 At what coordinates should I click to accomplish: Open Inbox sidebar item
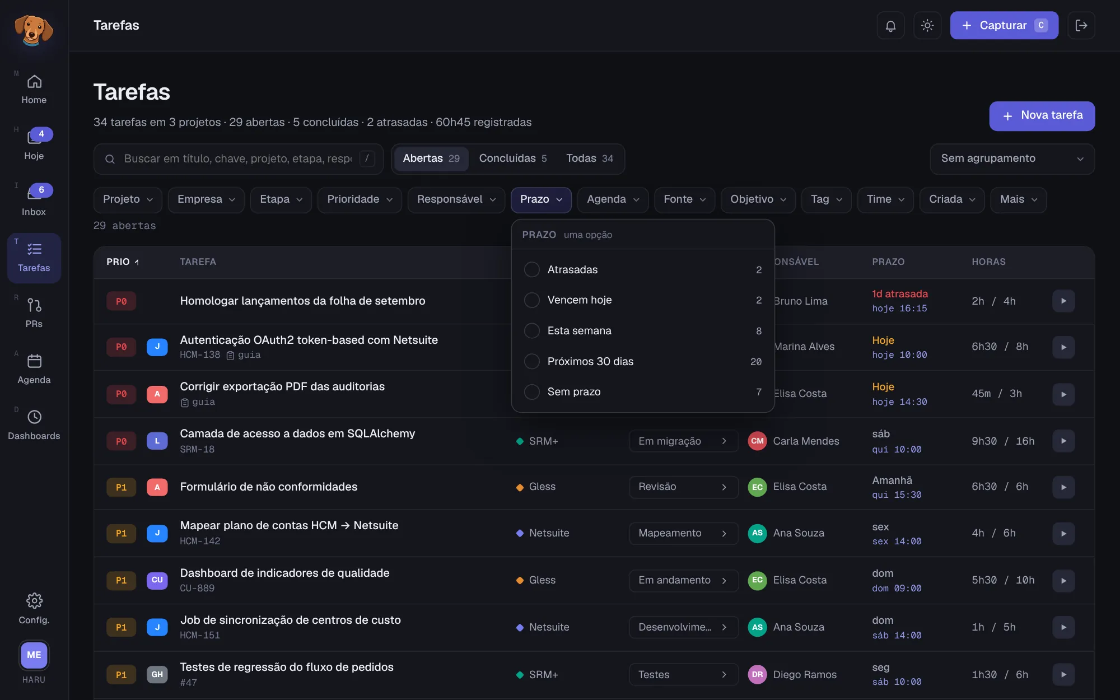coord(34,202)
